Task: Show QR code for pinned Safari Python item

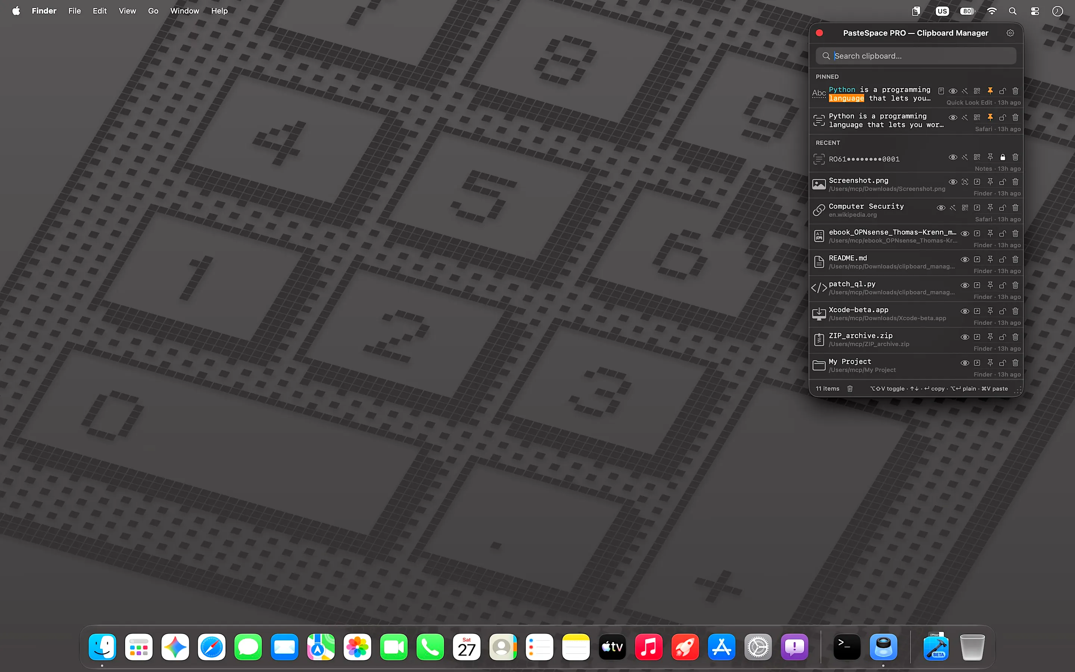Action: pyautogui.click(x=977, y=118)
